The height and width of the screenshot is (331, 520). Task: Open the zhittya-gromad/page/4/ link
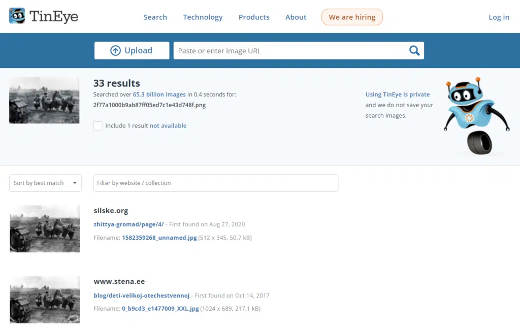[128, 224]
